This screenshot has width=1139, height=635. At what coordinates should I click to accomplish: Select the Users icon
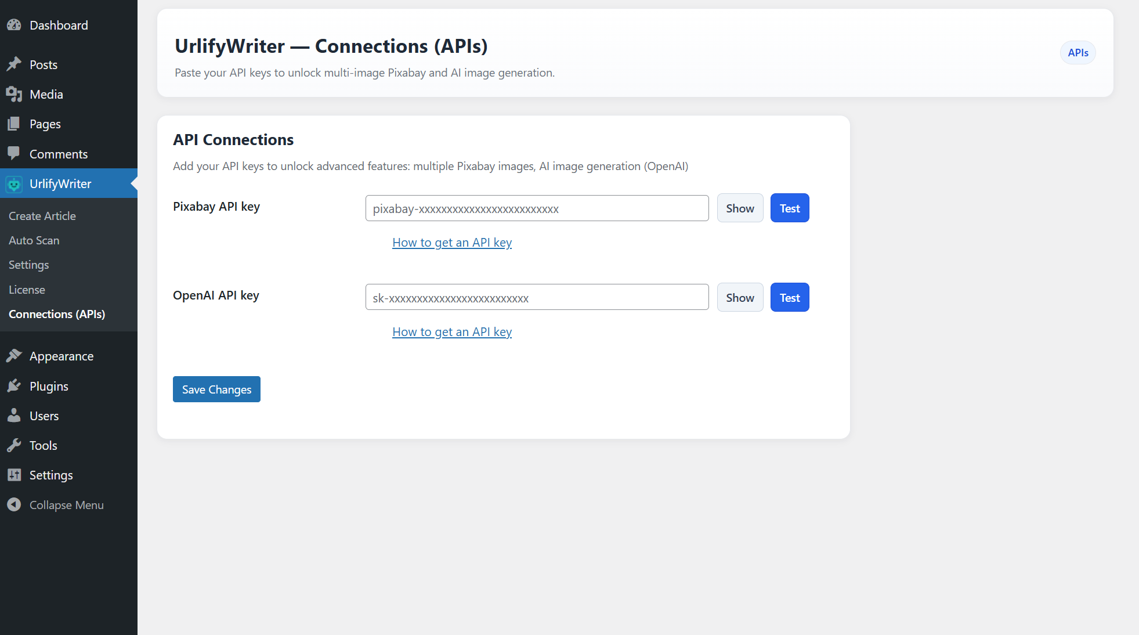(14, 416)
